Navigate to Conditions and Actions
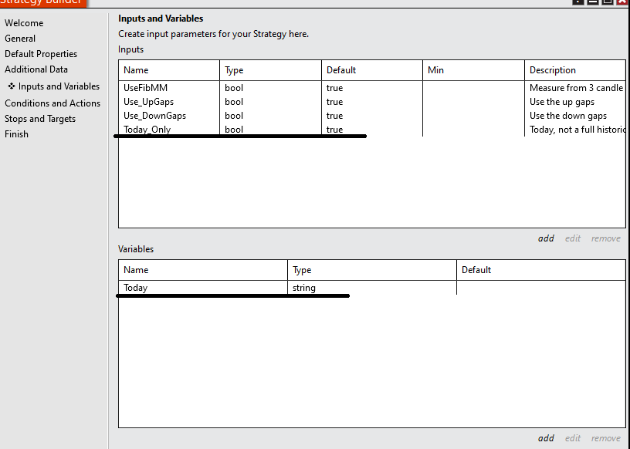This screenshot has width=630, height=449. [x=52, y=103]
